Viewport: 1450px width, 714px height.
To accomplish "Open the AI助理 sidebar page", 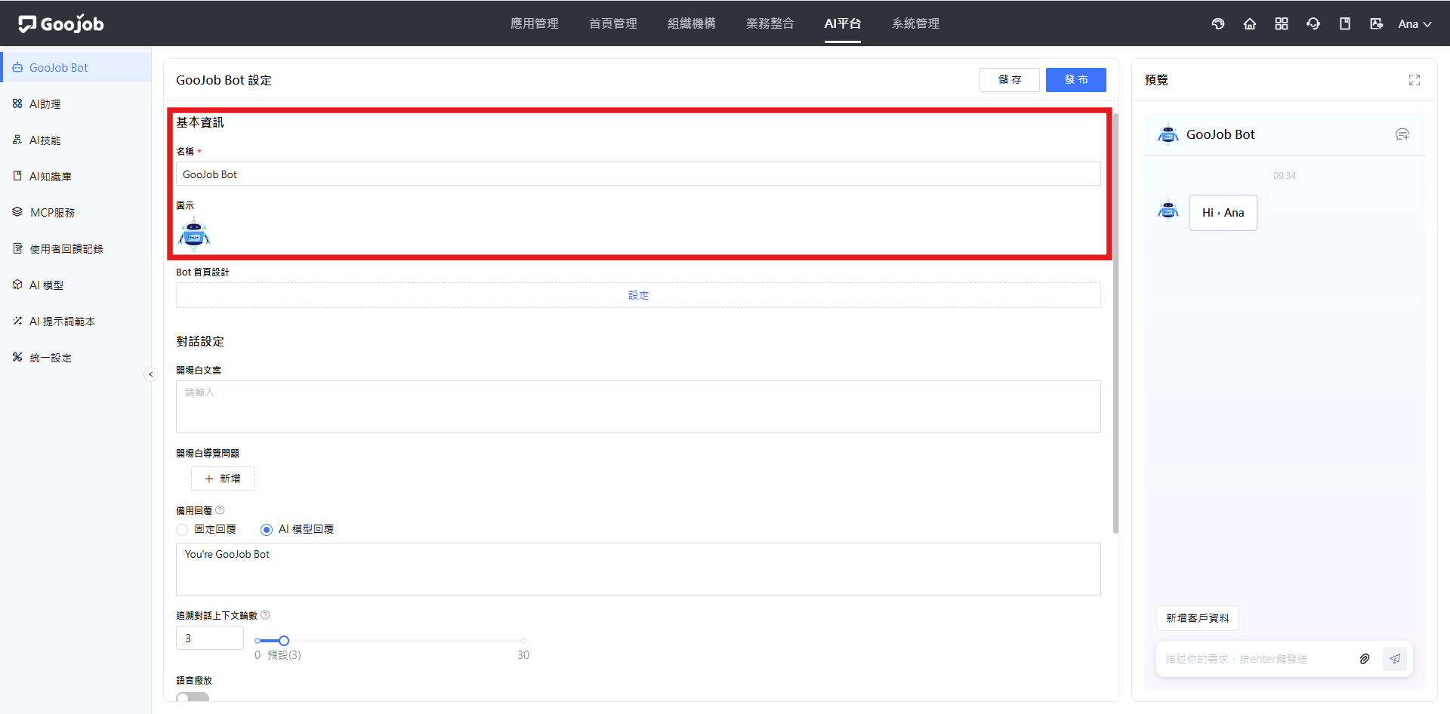I will (x=76, y=103).
